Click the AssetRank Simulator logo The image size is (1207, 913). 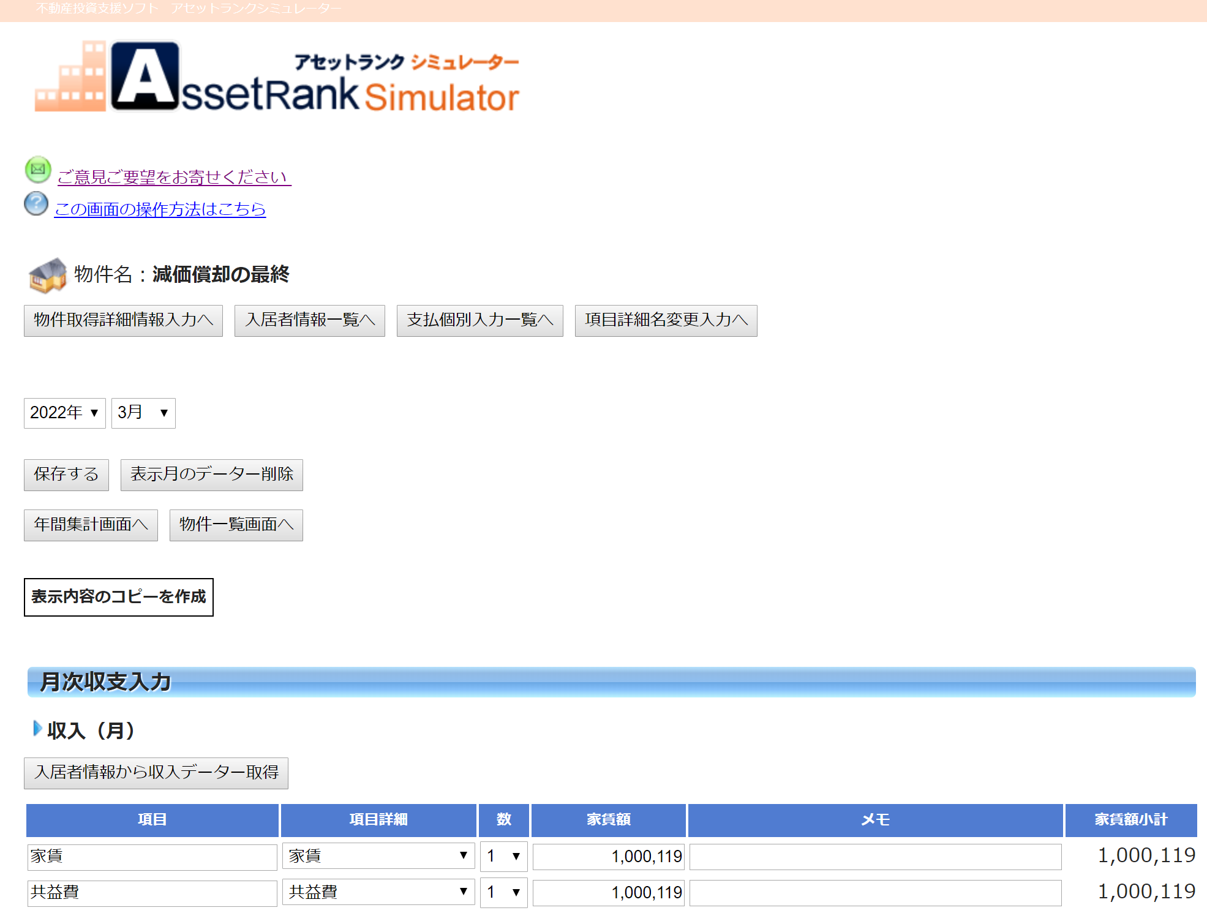point(277,78)
